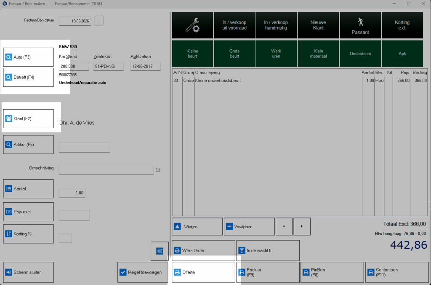Click the wrench and gear workshop icon

192,25
